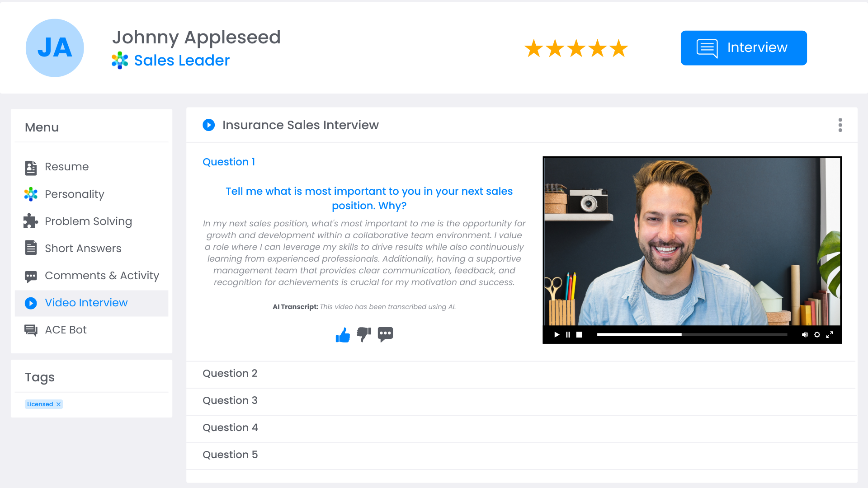Click the thumbs up icon
This screenshot has height=488, width=868.
(x=343, y=335)
